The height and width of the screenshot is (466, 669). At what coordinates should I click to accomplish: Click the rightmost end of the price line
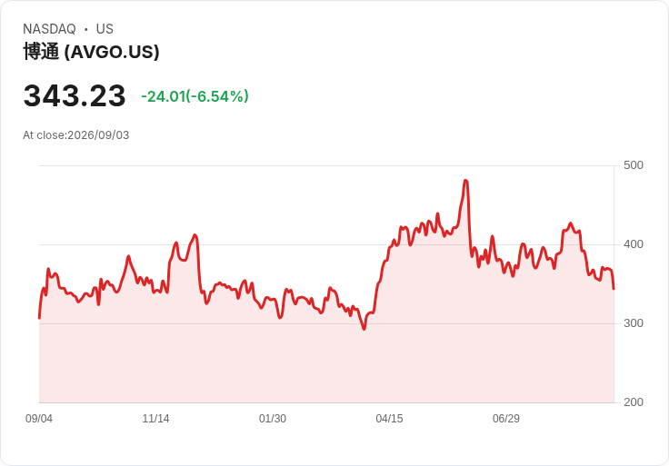pos(614,289)
